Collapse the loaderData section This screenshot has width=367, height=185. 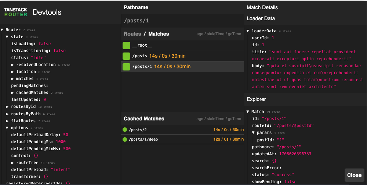click(x=248, y=31)
